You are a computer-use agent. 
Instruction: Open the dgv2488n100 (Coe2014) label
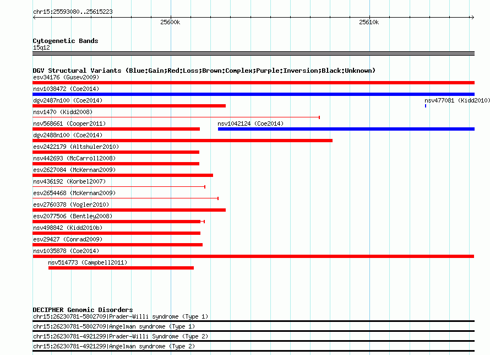point(68,135)
